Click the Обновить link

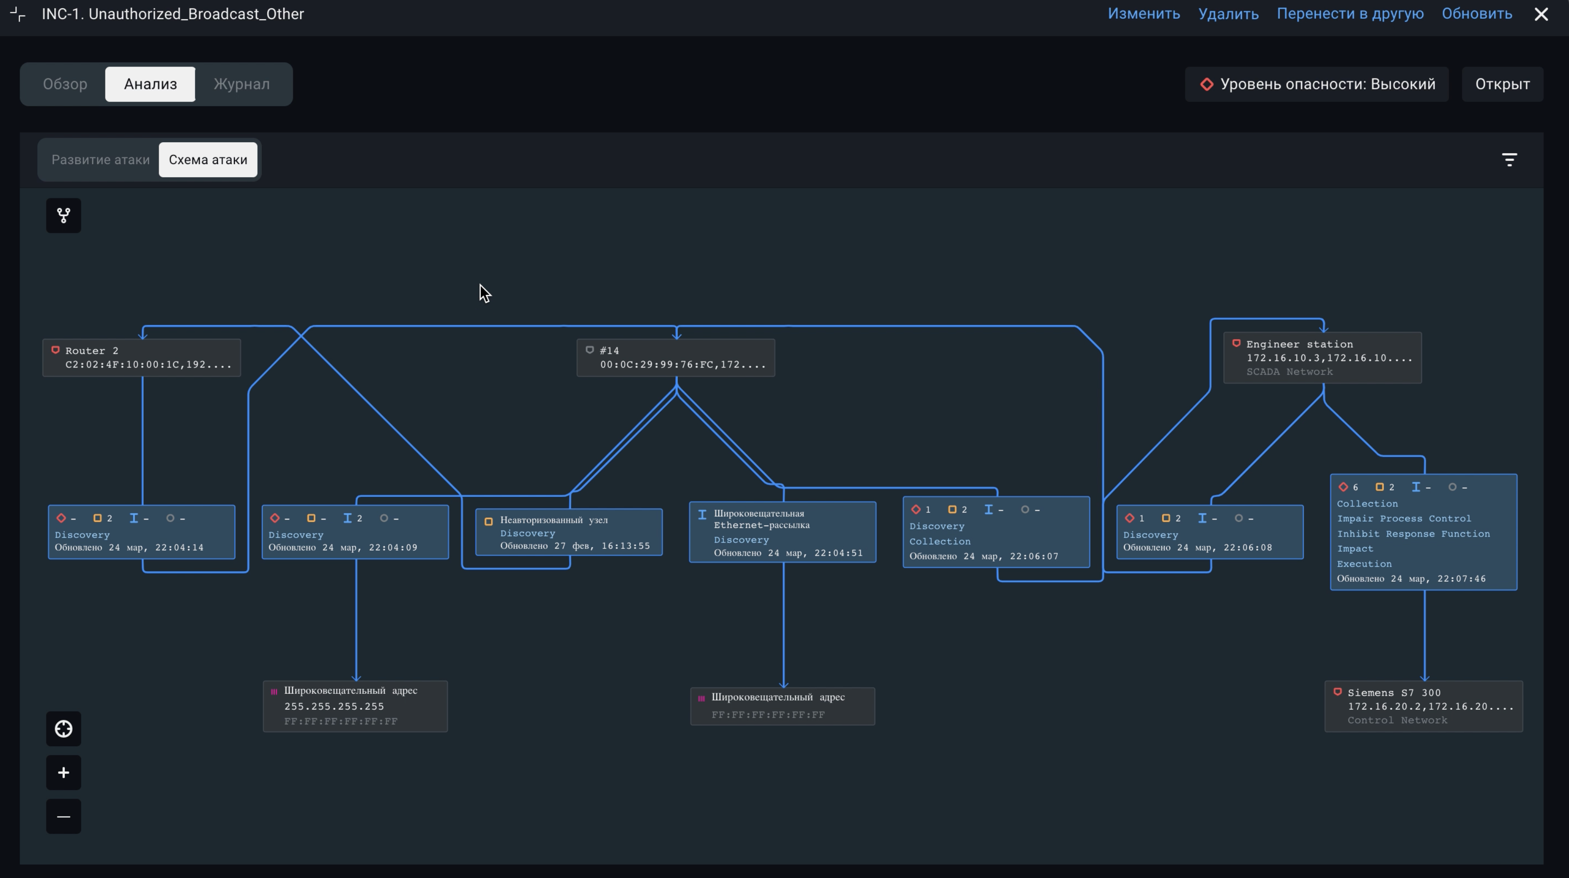point(1476,14)
